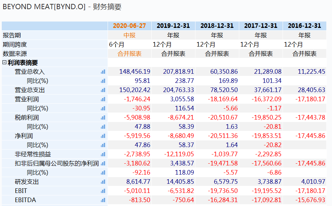332x206 pixels.
Task: Select the 2020-06-27 column header
Action: [129, 26]
